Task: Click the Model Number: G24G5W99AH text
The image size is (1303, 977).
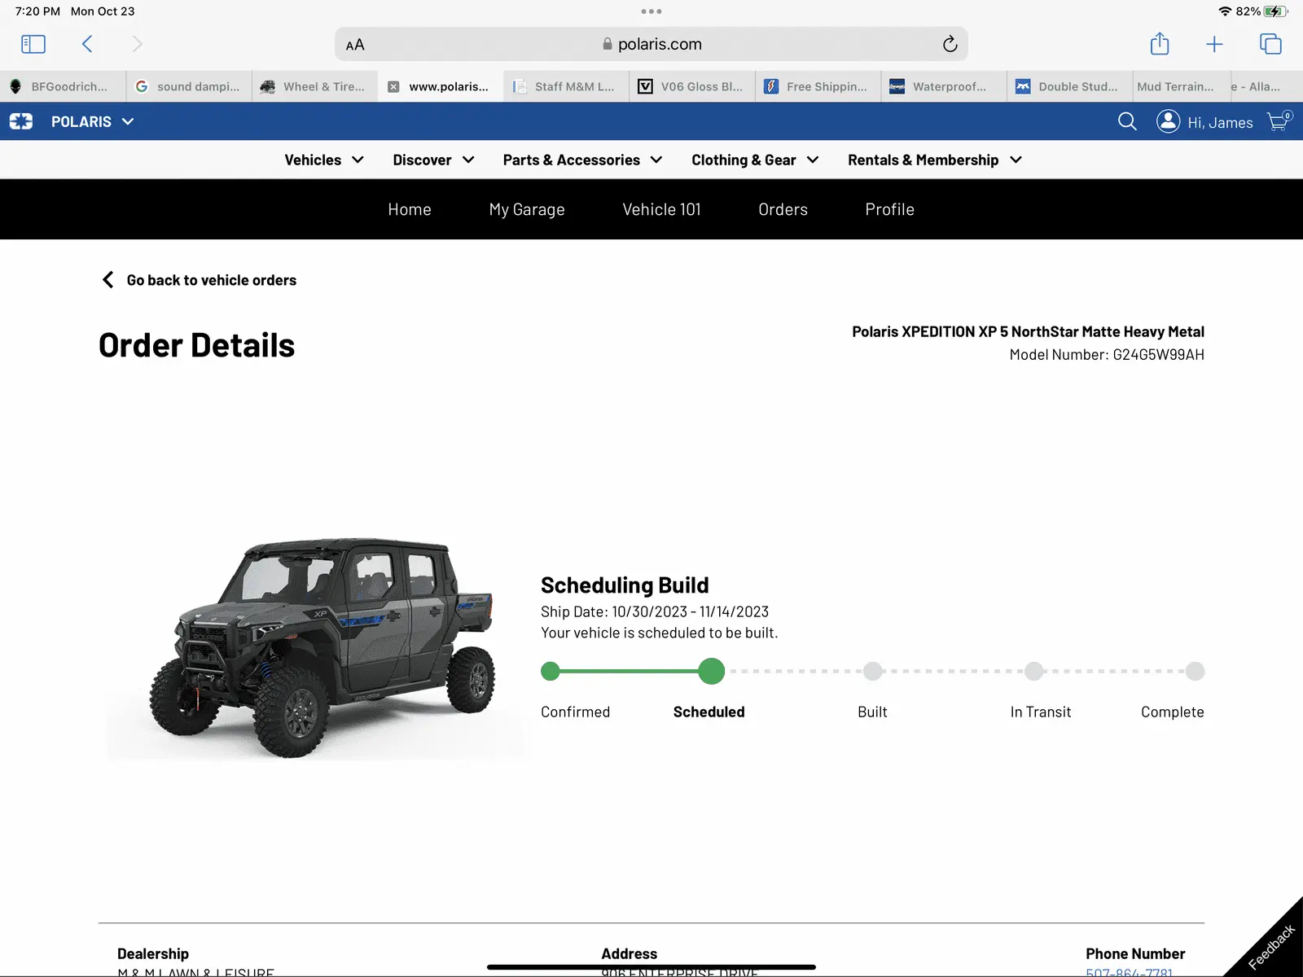Action: (x=1107, y=354)
